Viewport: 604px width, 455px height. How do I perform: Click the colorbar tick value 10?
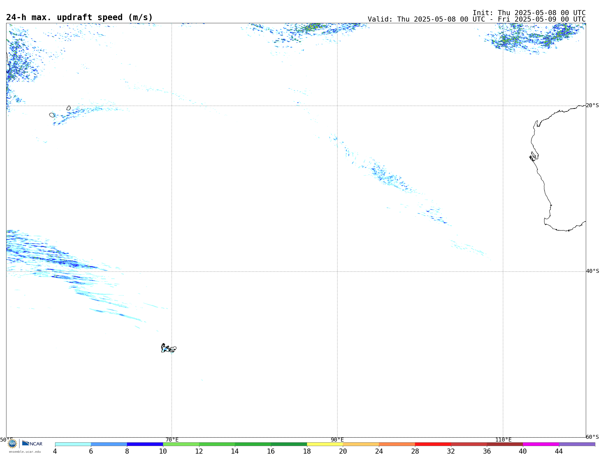163,451
